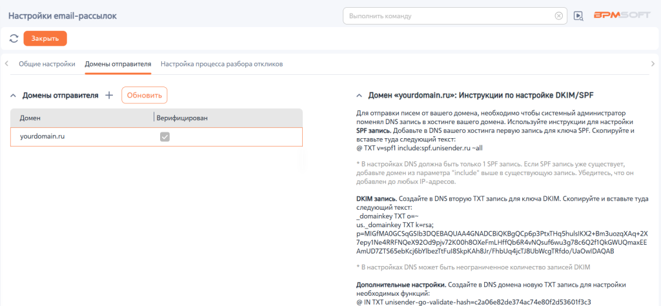Image resolution: width=661 pixels, height=306 pixels.
Task: Collapse the DKIM/SPF instructions section
Action: [x=359, y=96]
